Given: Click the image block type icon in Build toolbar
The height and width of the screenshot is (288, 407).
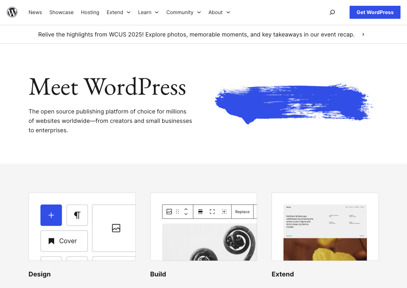Looking at the screenshot, I should point(169,212).
